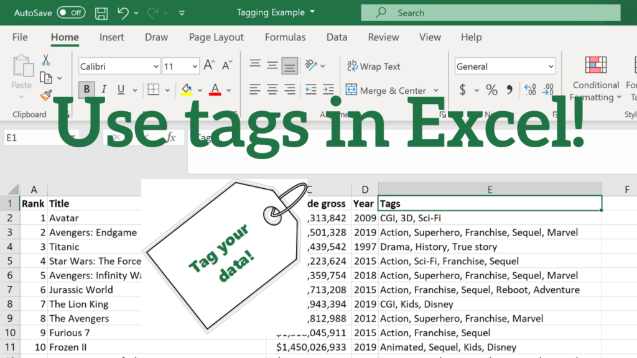Viewport: 637px width, 358px height.
Task: Toggle Italic formatting button
Action: (103, 89)
